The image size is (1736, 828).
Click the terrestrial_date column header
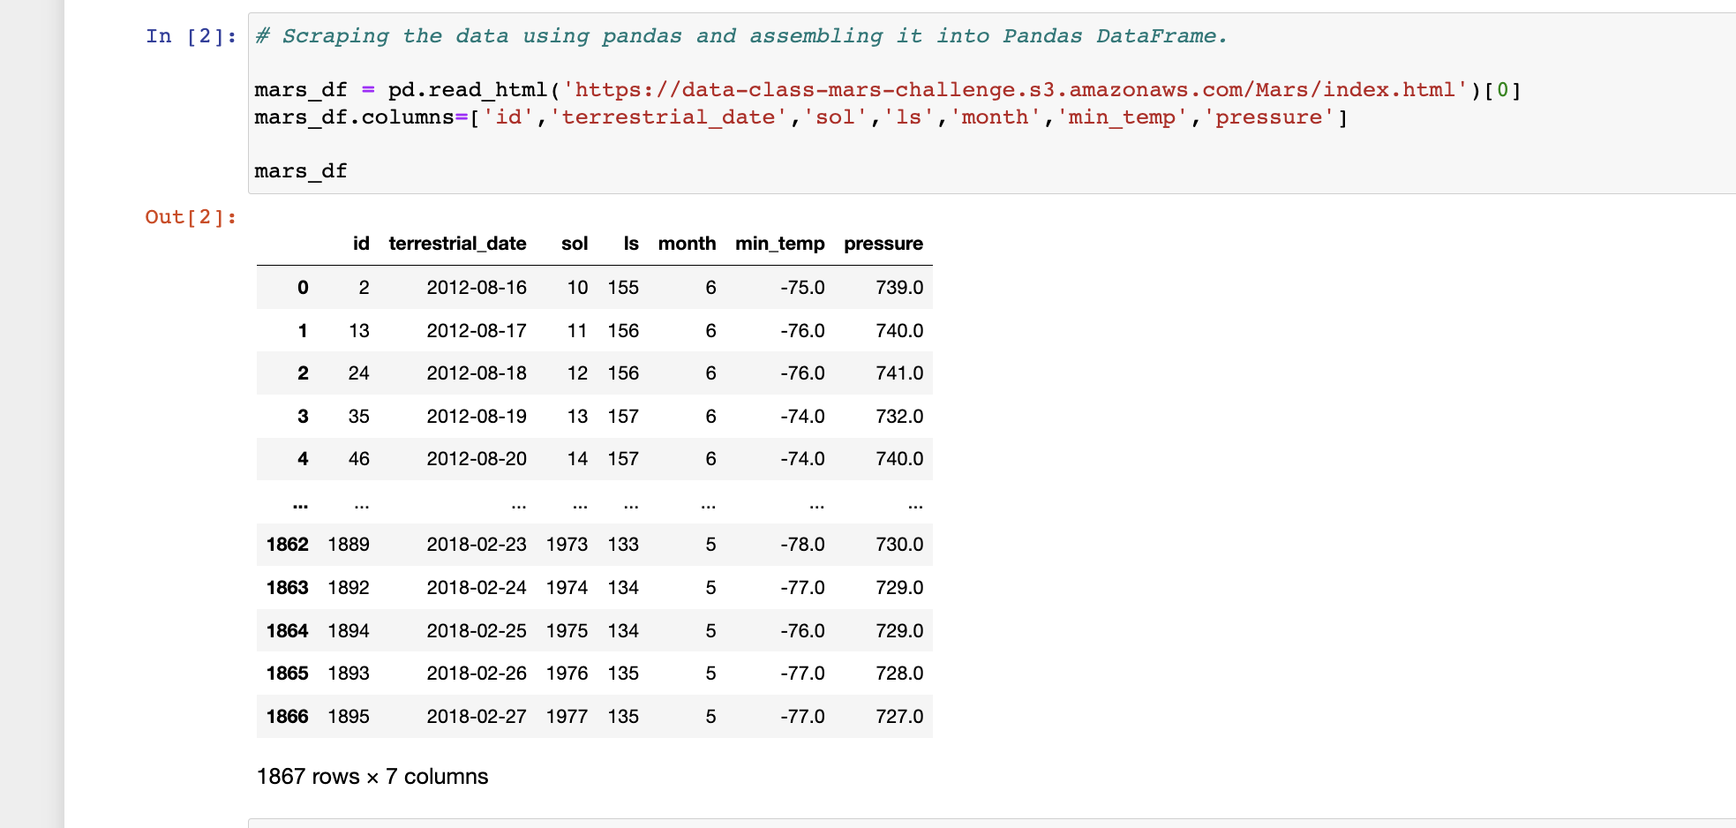456,244
